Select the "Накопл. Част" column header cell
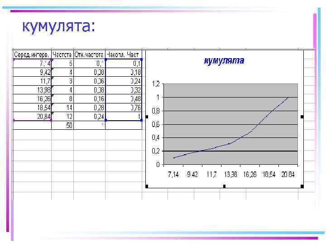The height and width of the screenshot is (245, 326). click(x=124, y=54)
